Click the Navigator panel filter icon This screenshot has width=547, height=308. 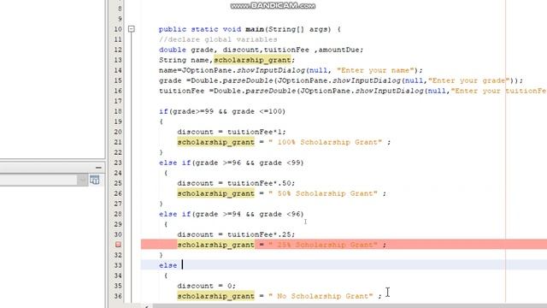point(95,180)
